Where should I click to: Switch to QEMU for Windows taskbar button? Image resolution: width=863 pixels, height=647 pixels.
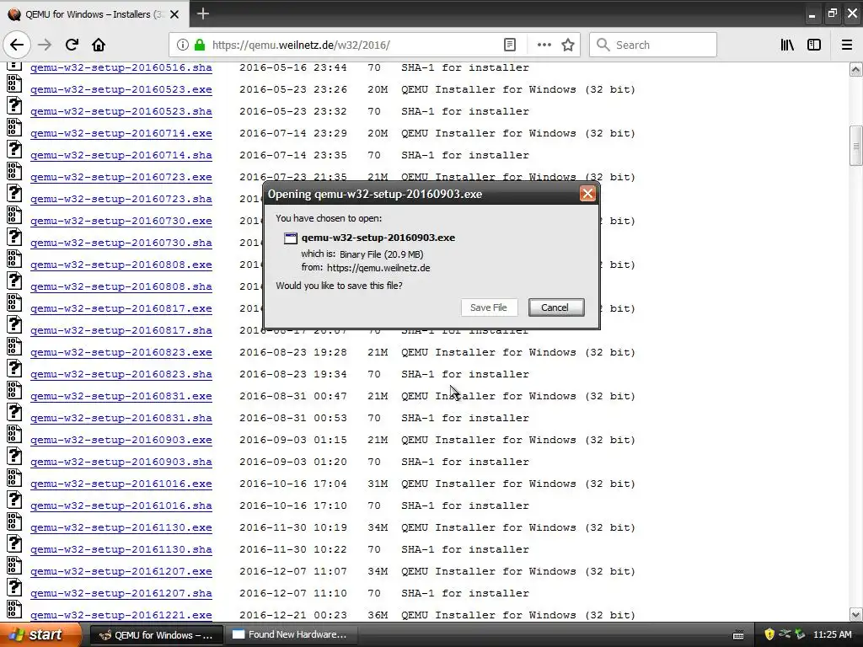(156, 635)
